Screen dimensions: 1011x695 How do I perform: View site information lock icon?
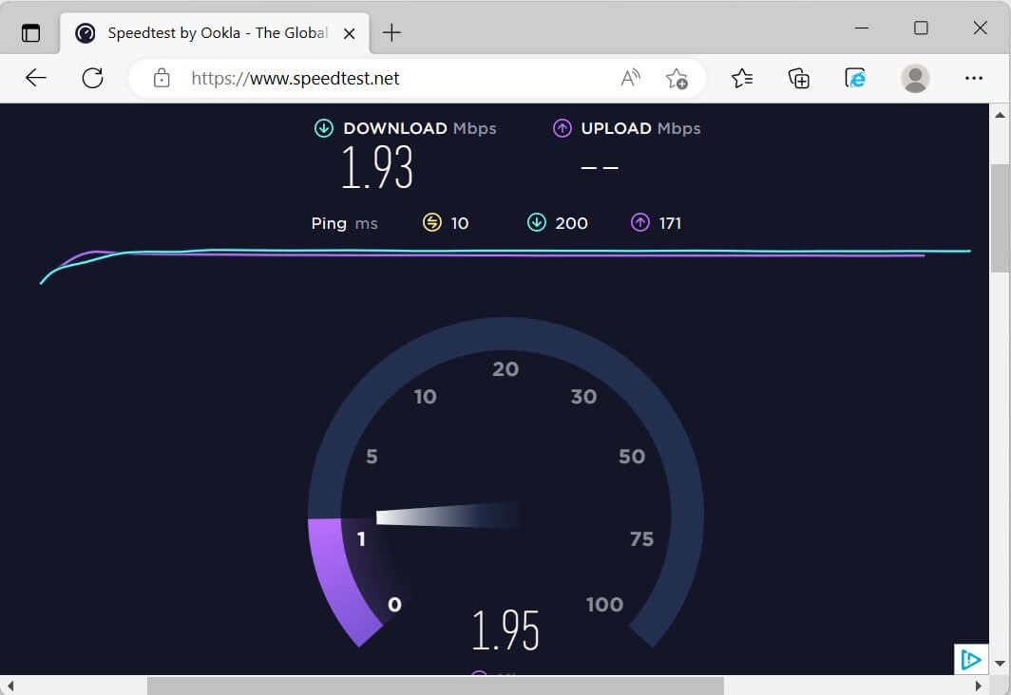[x=162, y=78]
